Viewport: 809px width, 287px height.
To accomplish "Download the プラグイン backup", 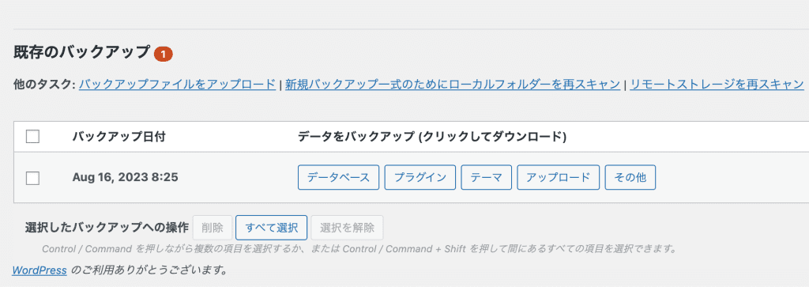I will (420, 178).
